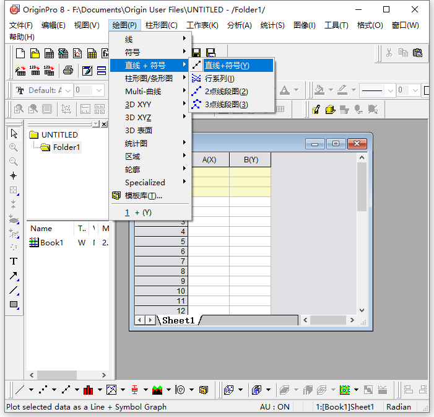Open the 符号 Symbol submenu
The width and height of the screenshot is (434, 417).
(x=150, y=53)
